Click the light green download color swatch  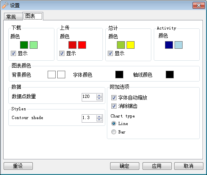point(34,45)
